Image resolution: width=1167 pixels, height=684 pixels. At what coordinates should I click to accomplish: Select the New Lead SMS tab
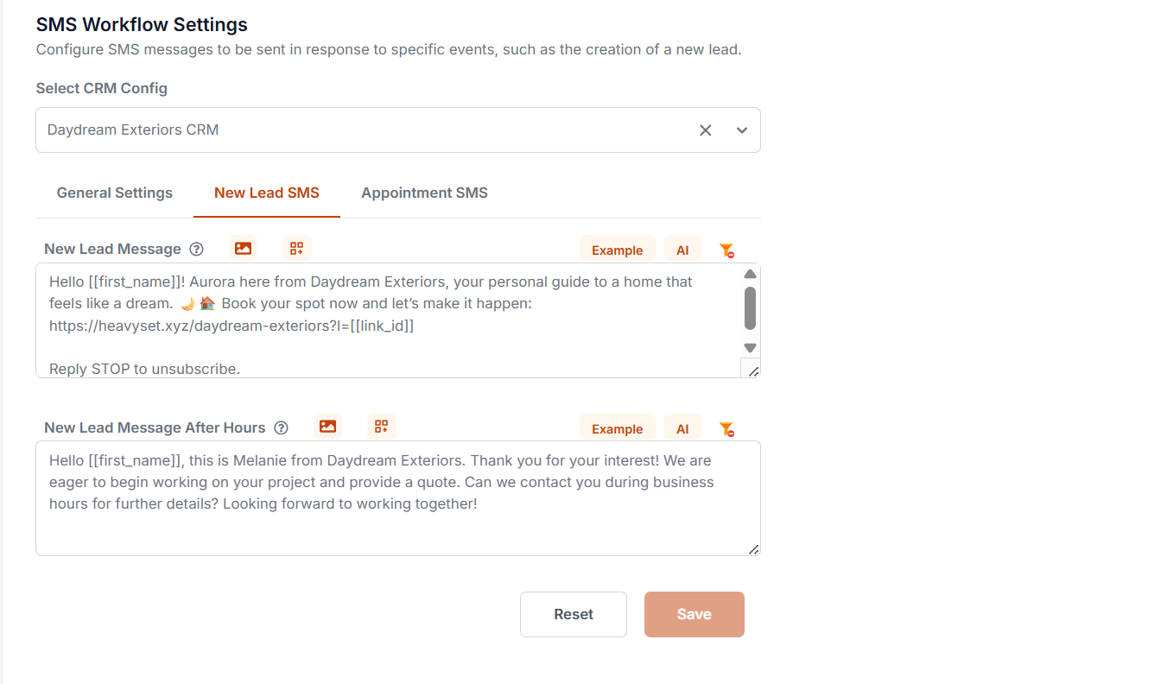point(266,193)
